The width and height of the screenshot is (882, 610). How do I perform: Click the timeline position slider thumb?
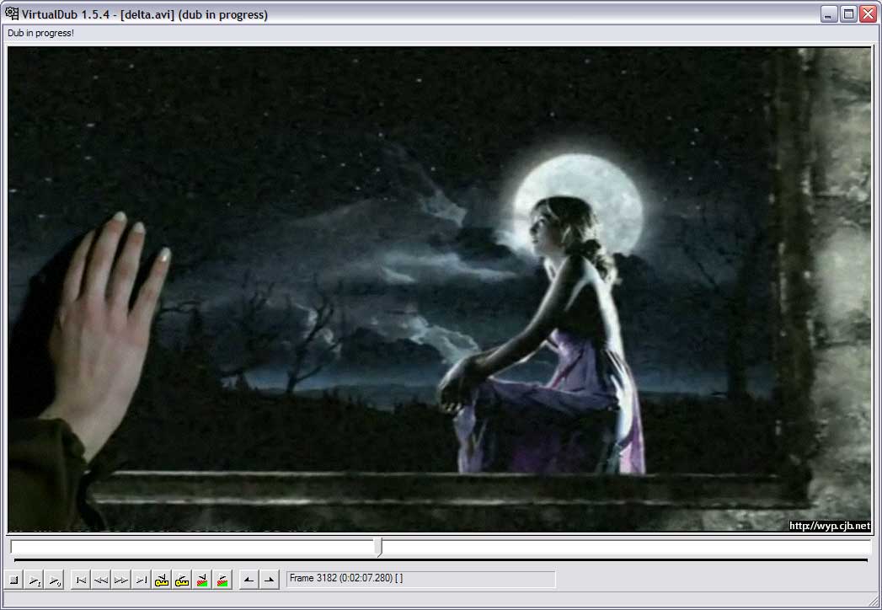[x=379, y=547]
